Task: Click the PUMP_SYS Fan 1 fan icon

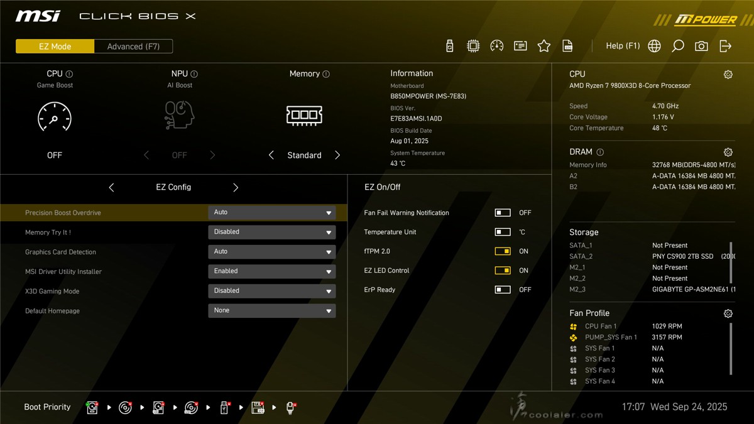Action: point(573,338)
